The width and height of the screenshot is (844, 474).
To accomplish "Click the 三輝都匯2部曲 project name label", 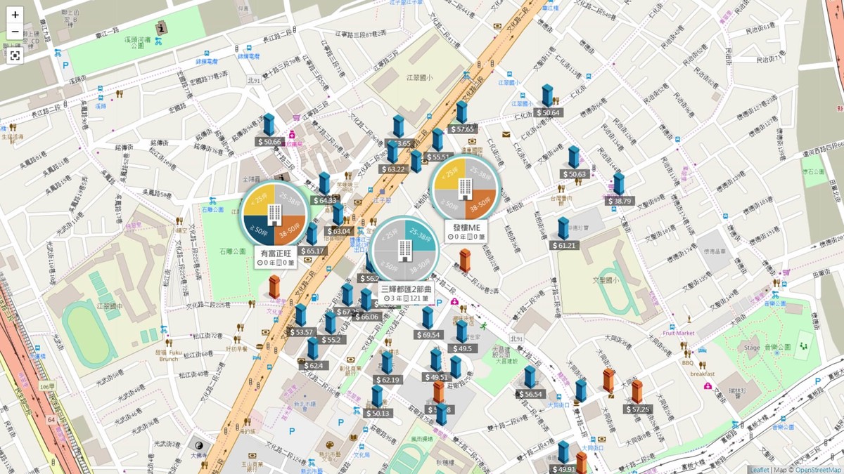I will 405,289.
